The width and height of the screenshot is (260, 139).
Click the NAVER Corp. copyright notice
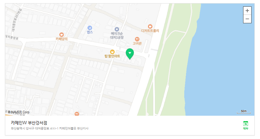pyautogui.click(x=19, y=112)
